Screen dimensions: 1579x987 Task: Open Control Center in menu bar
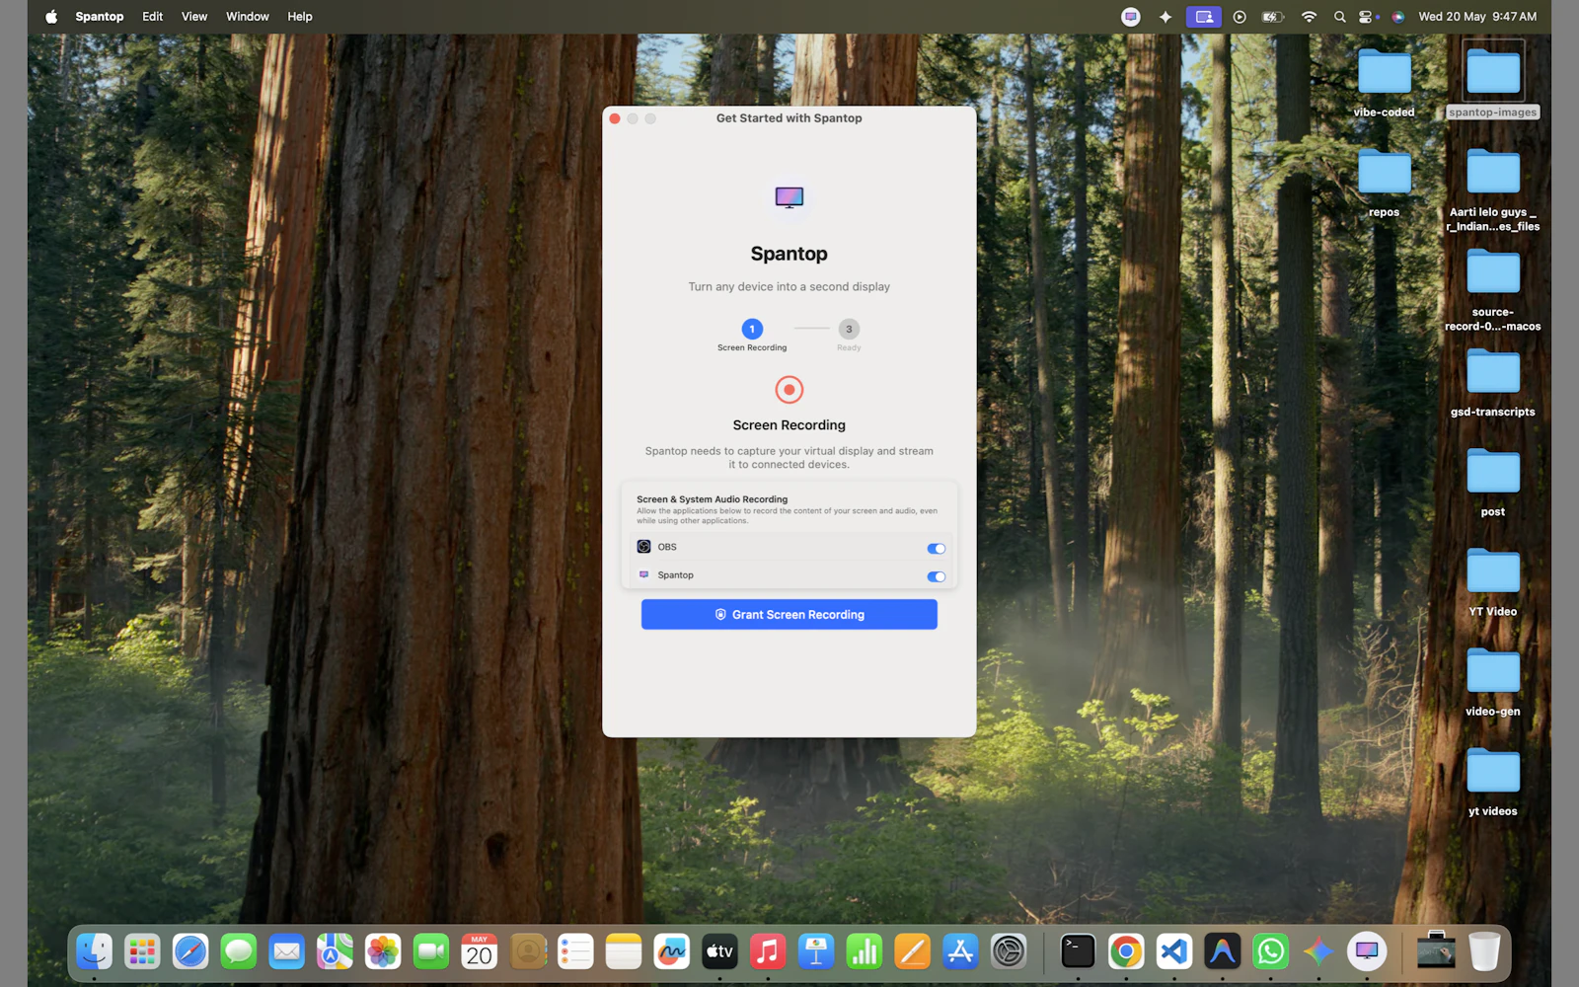[1367, 17]
